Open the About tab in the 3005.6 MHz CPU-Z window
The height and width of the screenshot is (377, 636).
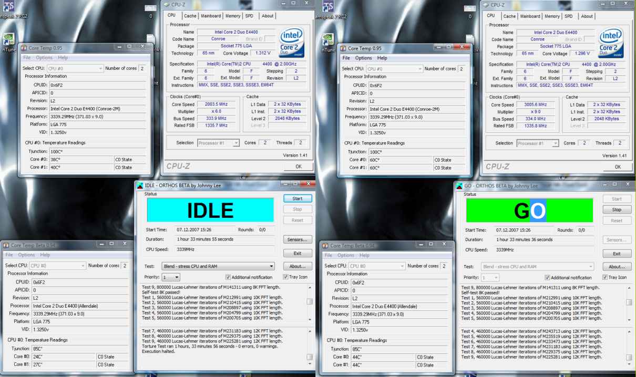(587, 16)
